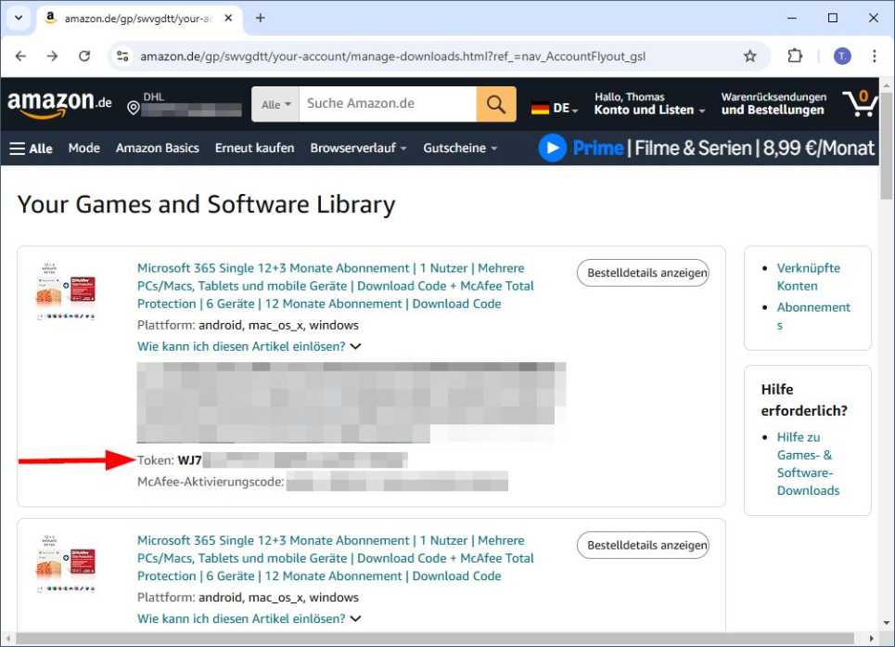Open the Browserverlauf navigation menu
The image size is (895, 647).
pos(358,147)
